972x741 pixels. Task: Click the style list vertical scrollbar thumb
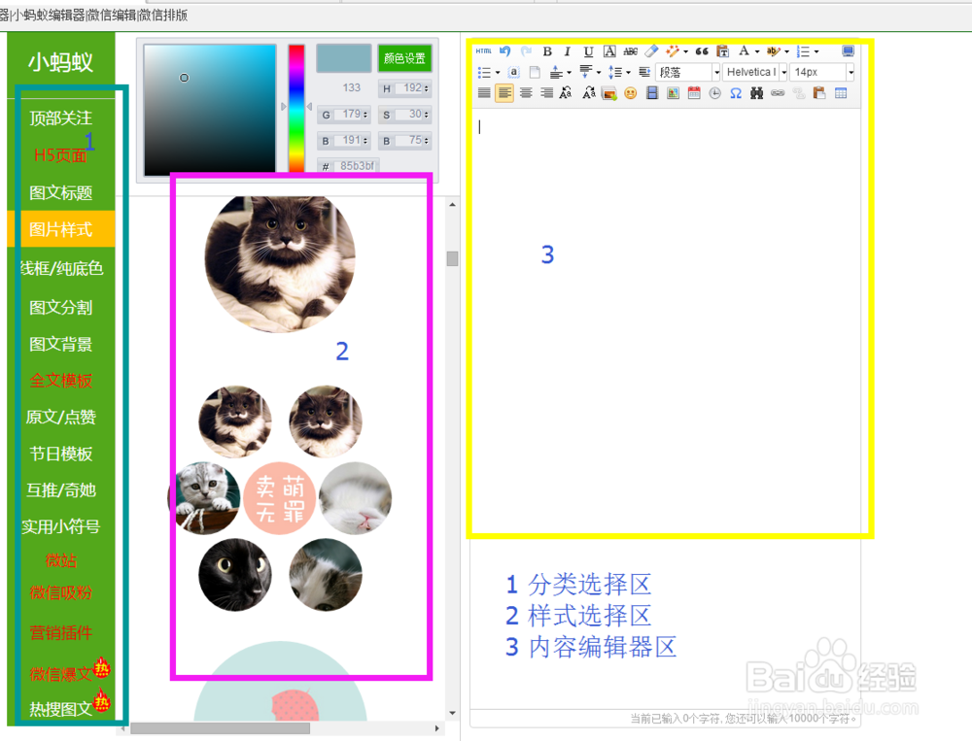453,258
